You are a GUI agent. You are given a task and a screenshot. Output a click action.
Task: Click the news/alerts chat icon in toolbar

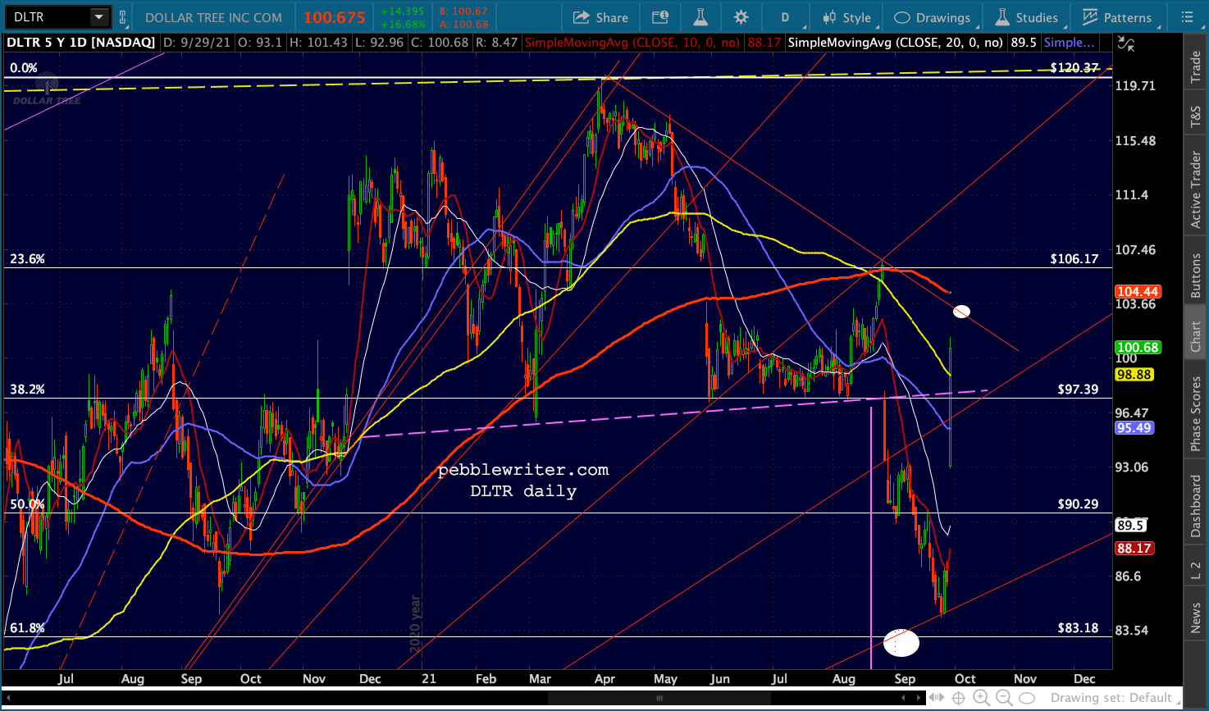(x=660, y=17)
